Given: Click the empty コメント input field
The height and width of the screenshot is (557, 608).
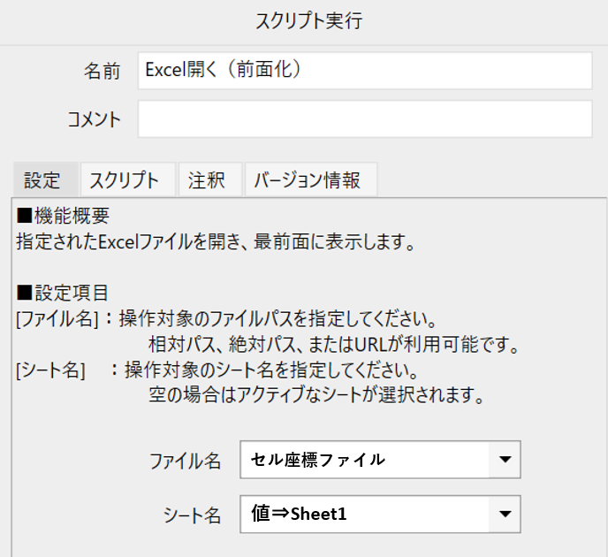Looking at the screenshot, I should 365,118.
